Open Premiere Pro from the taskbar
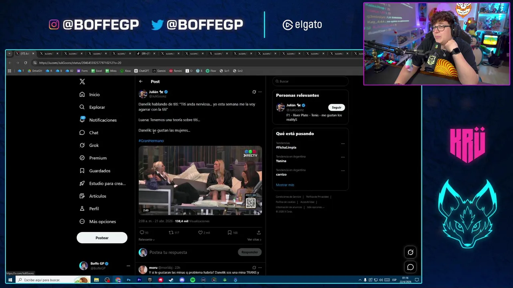 (139, 280)
